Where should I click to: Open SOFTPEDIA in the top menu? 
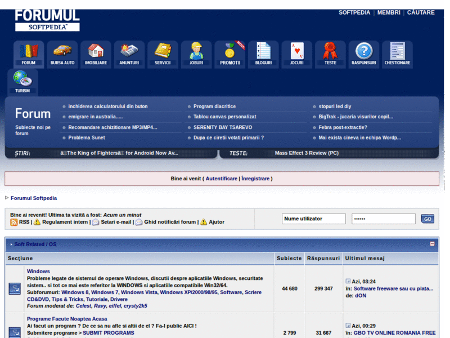pyautogui.click(x=354, y=12)
